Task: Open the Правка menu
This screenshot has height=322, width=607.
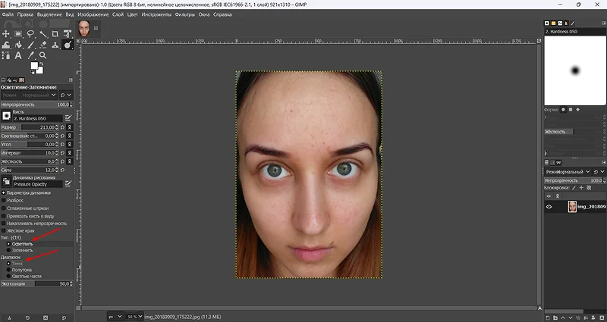Action: click(x=25, y=14)
